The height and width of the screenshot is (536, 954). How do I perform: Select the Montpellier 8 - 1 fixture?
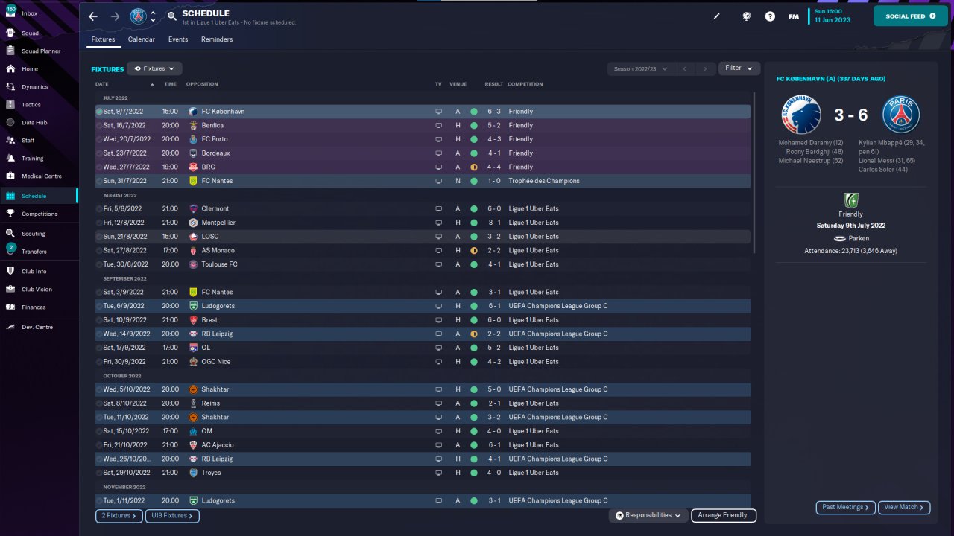[x=423, y=223]
